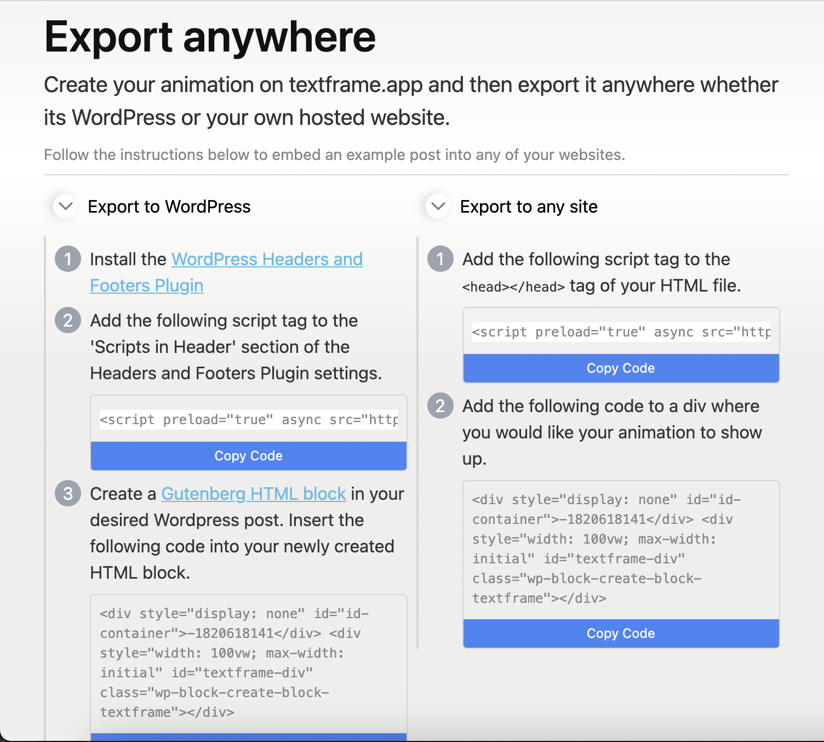Click the WordPress HTML block div snippet

234,663
